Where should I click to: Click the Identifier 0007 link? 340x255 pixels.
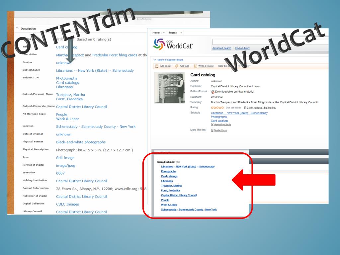(x=60, y=173)
